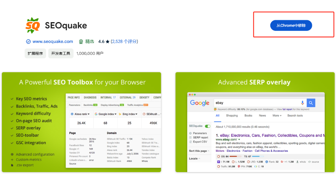Select the News search tab

[262, 116]
